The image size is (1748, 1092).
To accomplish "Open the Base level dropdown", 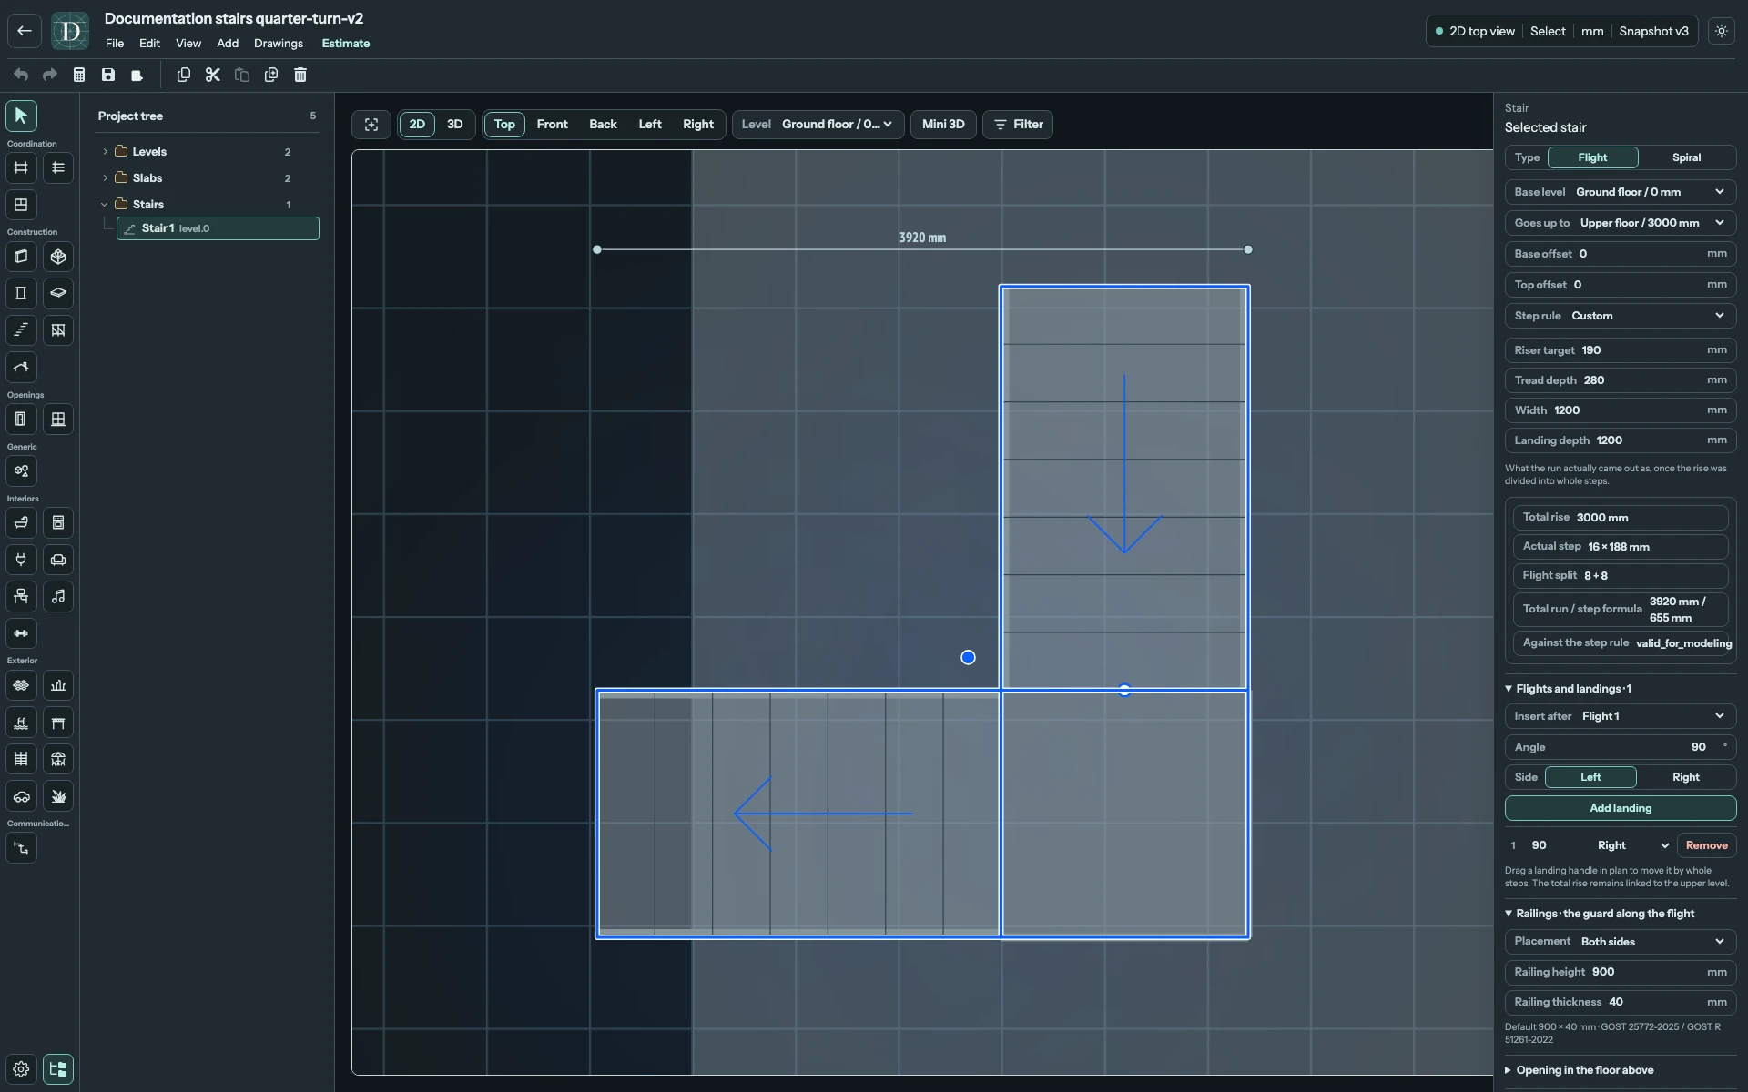I will pos(1620,192).
